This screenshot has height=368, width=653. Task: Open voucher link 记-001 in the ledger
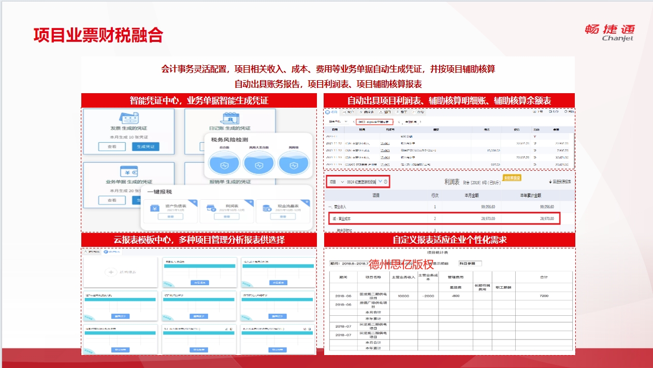coord(385,143)
